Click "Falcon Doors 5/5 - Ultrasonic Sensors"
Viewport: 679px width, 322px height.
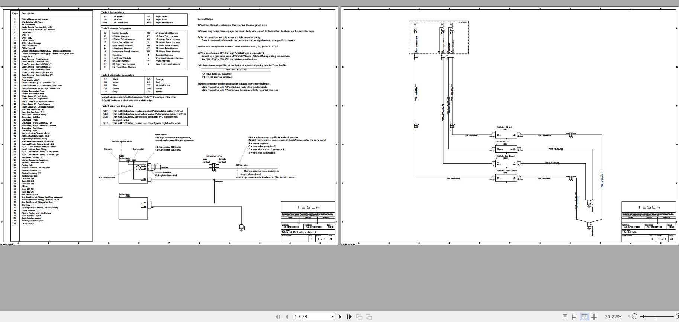(x=38, y=107)
